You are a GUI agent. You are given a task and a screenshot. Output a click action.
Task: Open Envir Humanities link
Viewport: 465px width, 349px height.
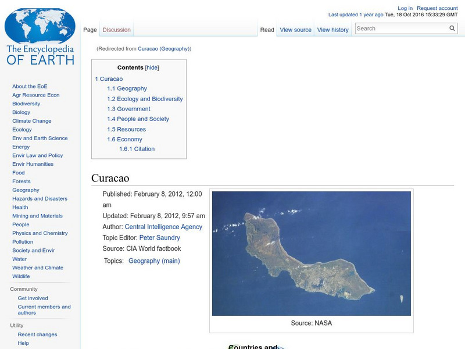point(33,164)
